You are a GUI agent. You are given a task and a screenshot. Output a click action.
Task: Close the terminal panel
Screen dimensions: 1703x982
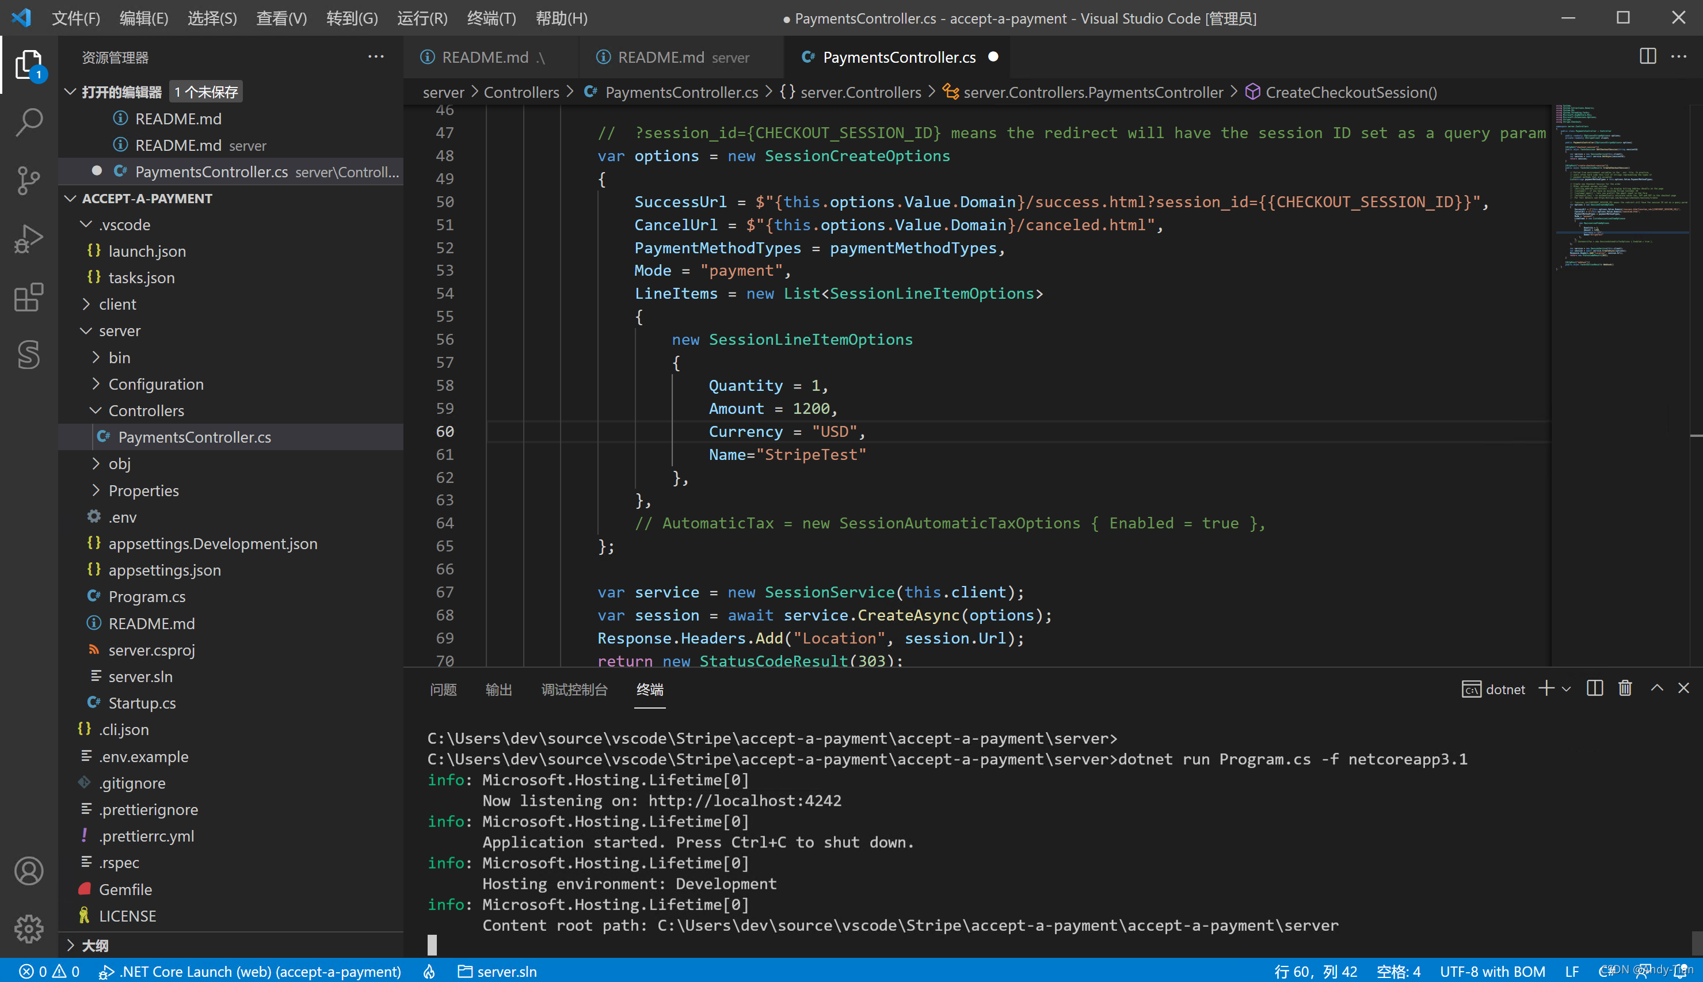(1684, 688)
